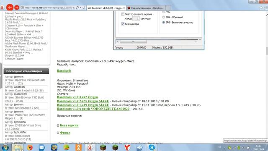Select JPG - Высокое качество radio option

163,22
